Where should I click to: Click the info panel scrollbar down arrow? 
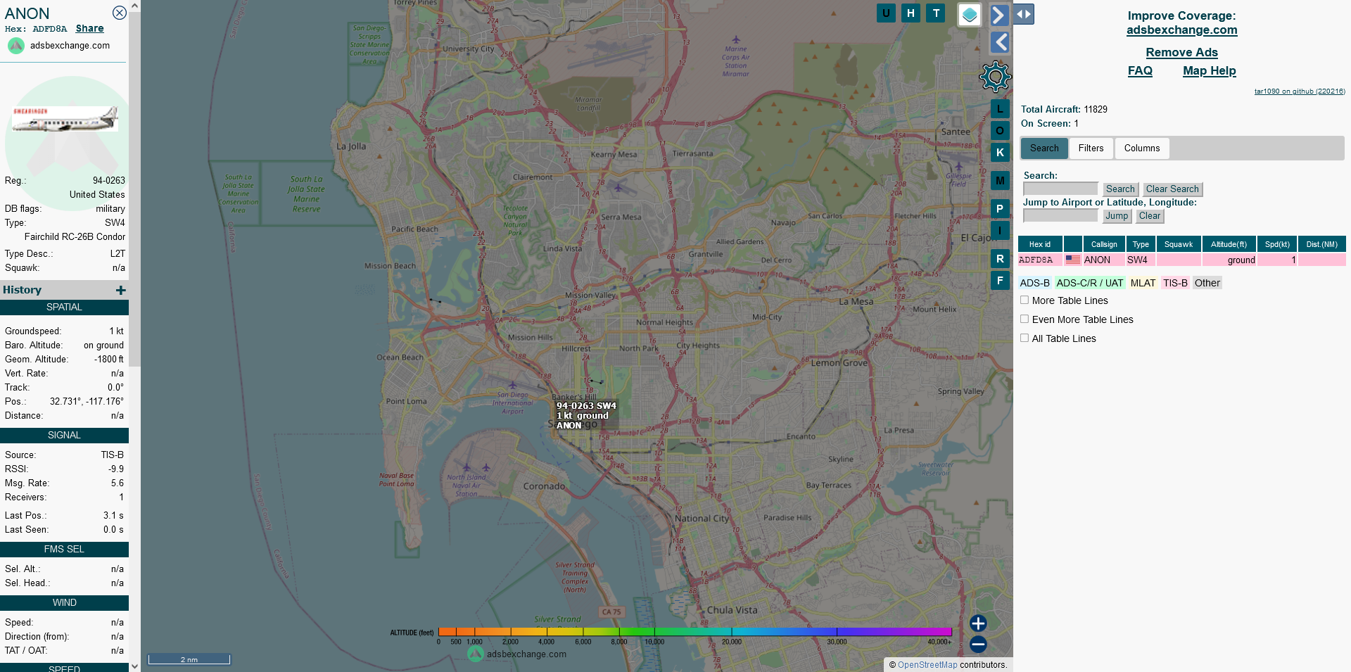pos(134,666)
